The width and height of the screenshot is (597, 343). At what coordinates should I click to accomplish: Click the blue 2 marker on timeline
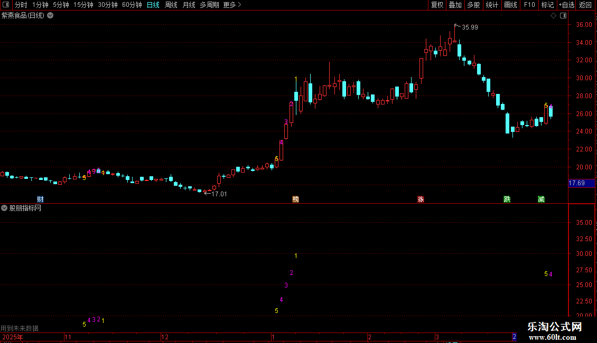(514, 337)
